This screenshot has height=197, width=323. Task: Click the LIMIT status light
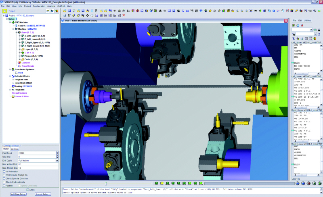(x=156, y=183)
